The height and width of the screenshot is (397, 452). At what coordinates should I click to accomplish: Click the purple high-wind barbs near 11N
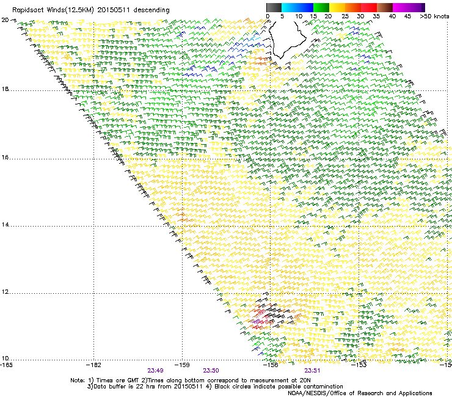(x=257, y=321)
